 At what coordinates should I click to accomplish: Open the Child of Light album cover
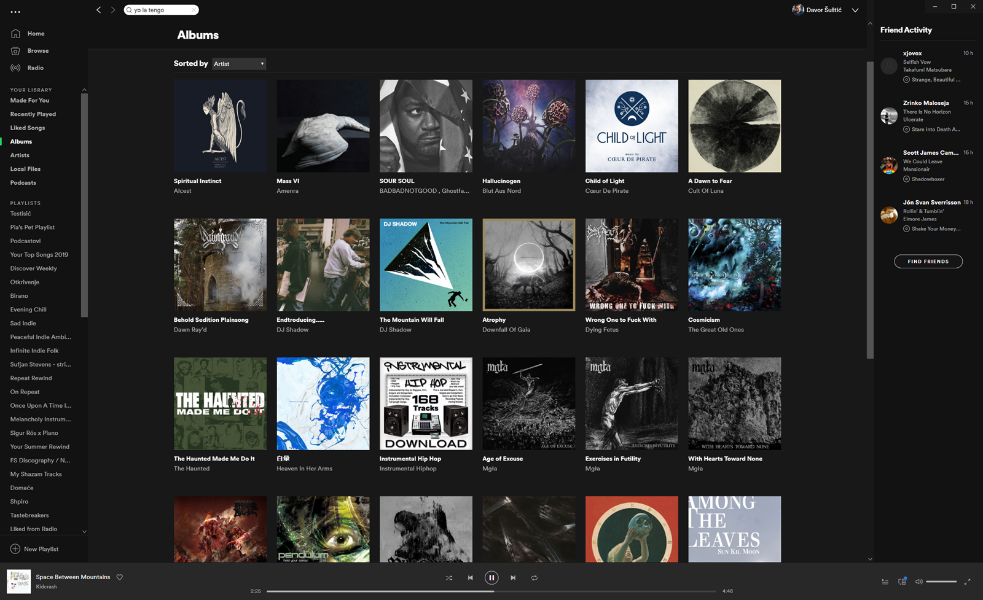coord(632,126)
